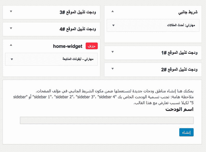206x152 pixels.
Task: Expand ودجت تذييل الموقع #1 arrow
Action: pyautogui.click(x=112, y=52)
